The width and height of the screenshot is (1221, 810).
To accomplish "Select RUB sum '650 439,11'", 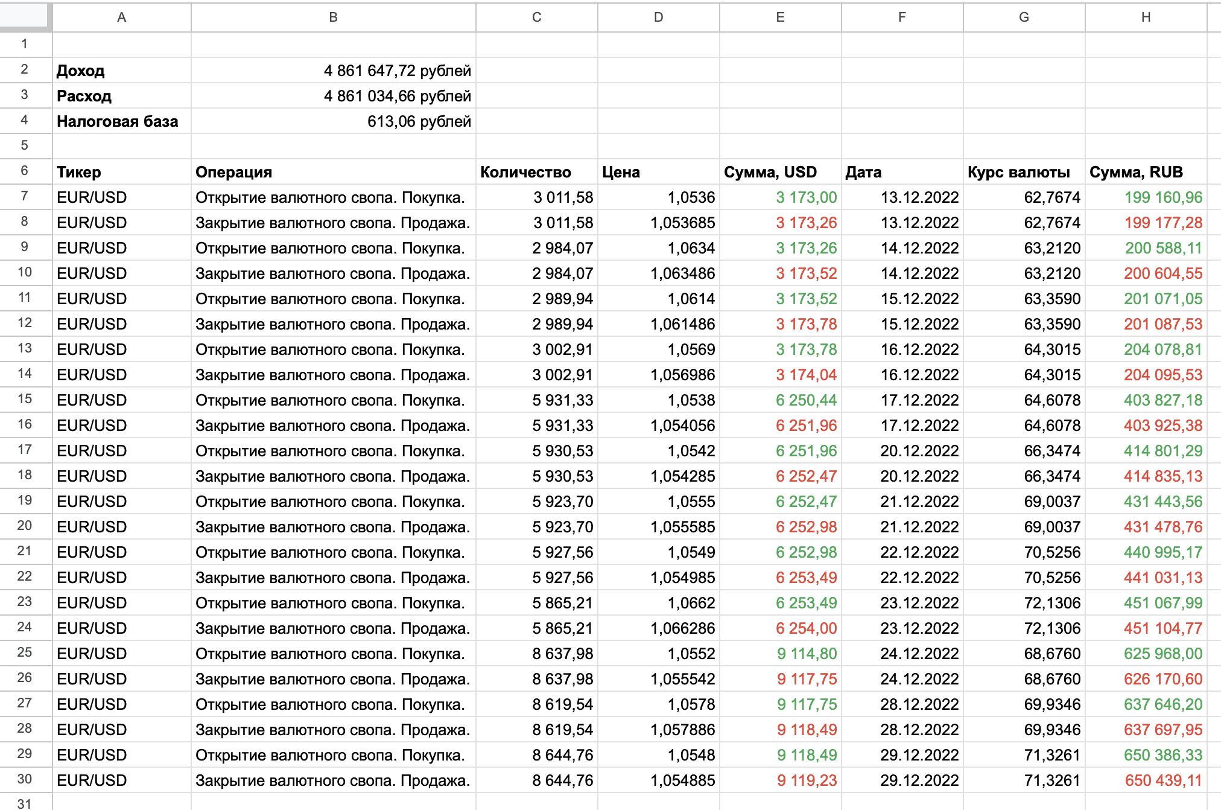I will click(x=1146, y=780).
